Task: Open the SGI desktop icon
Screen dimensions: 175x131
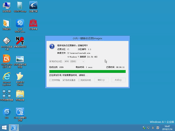Action: [6, 112]
